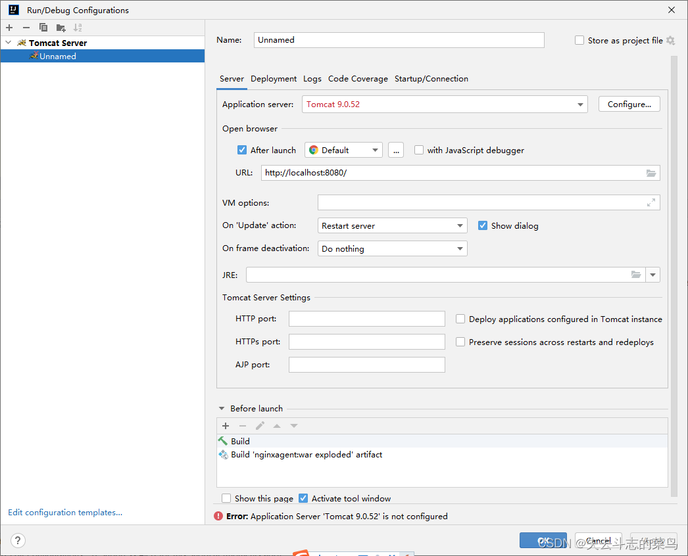Disable the Show dialog checkbox
Image resolution: width=688 pixels, height=556 pixels.
[x=483, y=225]
